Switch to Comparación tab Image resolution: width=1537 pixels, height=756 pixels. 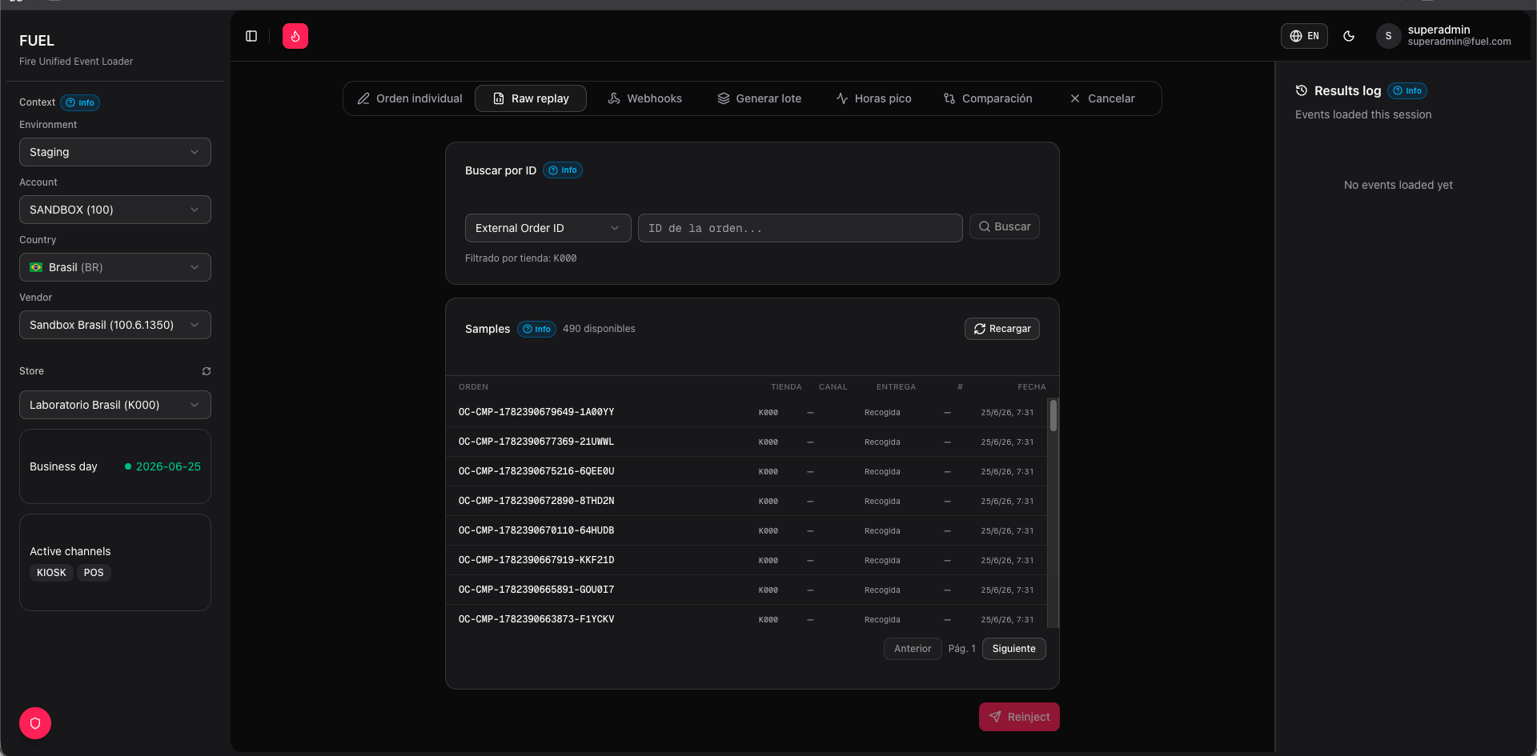point(989,98)
